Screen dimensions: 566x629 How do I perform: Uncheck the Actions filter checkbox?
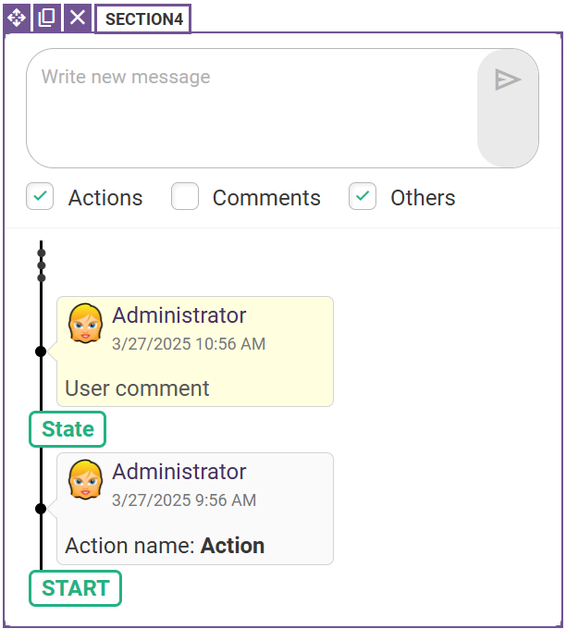40,196
